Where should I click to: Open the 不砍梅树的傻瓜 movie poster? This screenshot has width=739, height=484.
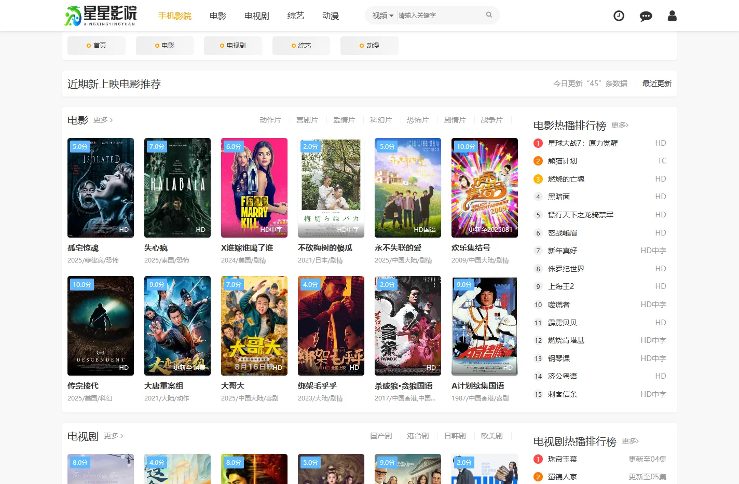[331, 188]
